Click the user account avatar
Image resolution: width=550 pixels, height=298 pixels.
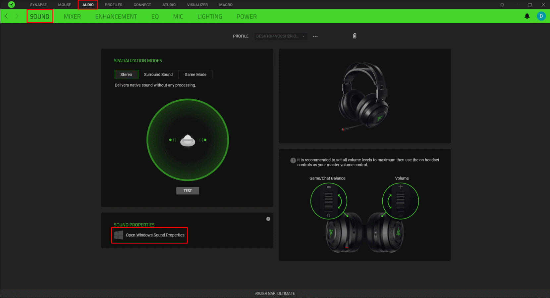(x=541, y=16)
